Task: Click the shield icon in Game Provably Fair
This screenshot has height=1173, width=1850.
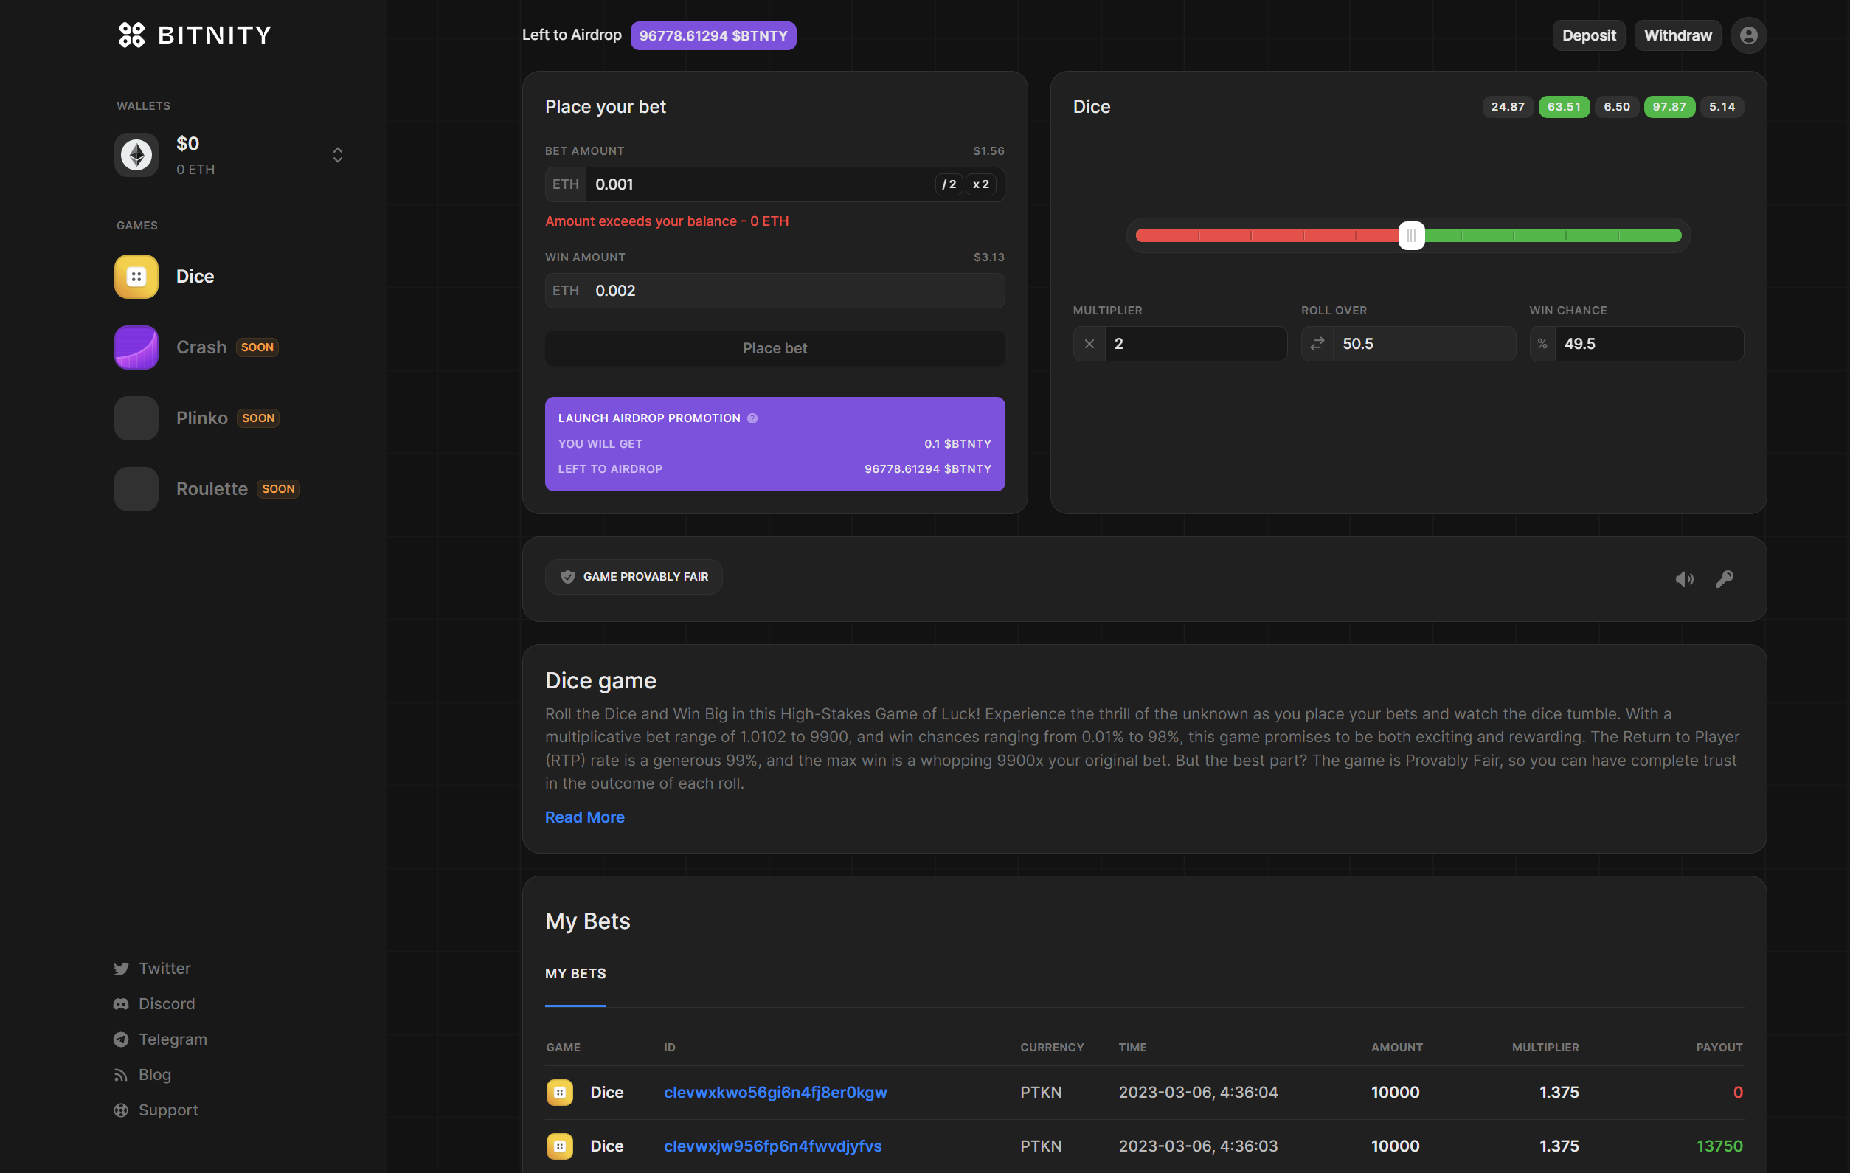Action: 568,577
